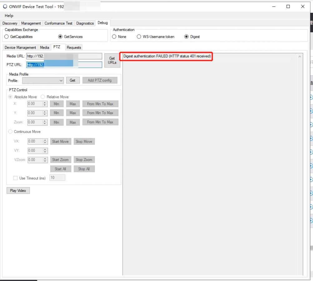Image resolution: width=313 pixels, height=281 pixels.
Task: Click the Start All button
Action: [x=61, y=169]
